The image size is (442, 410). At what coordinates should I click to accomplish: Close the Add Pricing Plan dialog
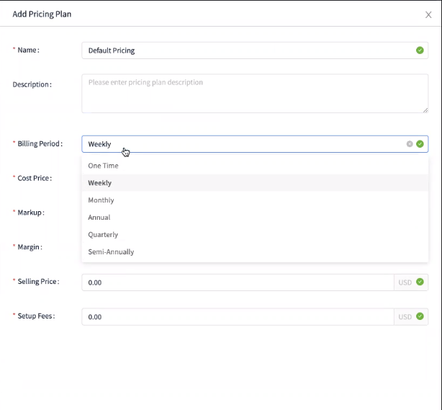[428, 14]
